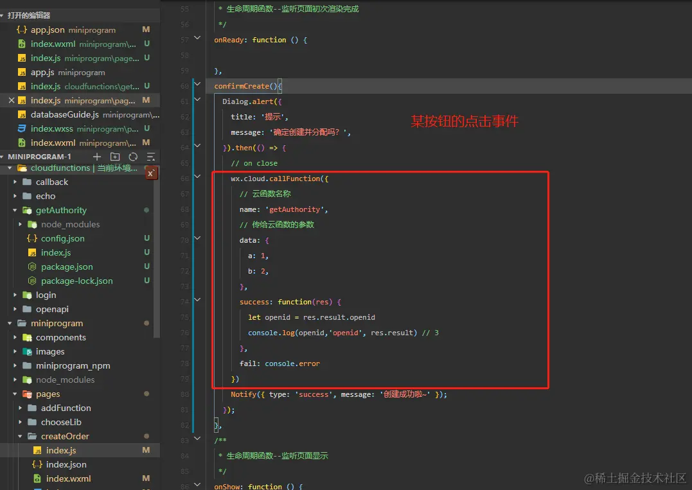This screenshot has height=490, width=692.
Task: Fold the onReady function at line 57
Action: click(x=197, y=40)
